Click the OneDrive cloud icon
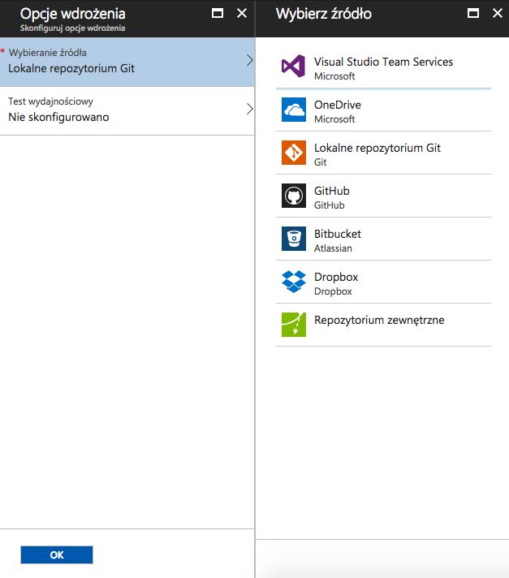 tap(293, 110)
